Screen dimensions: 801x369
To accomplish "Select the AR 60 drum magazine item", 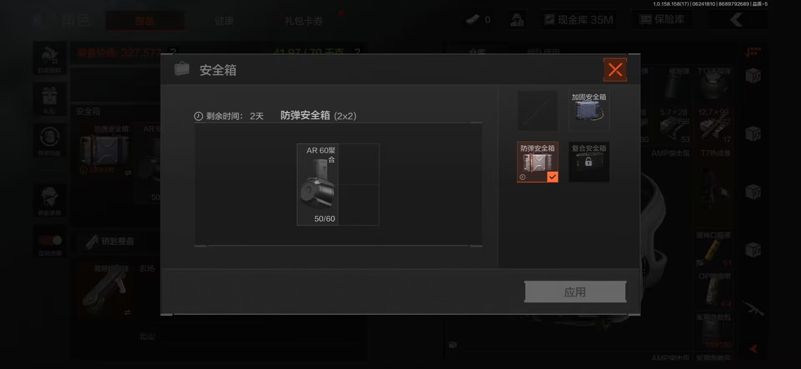I will 317,184.
